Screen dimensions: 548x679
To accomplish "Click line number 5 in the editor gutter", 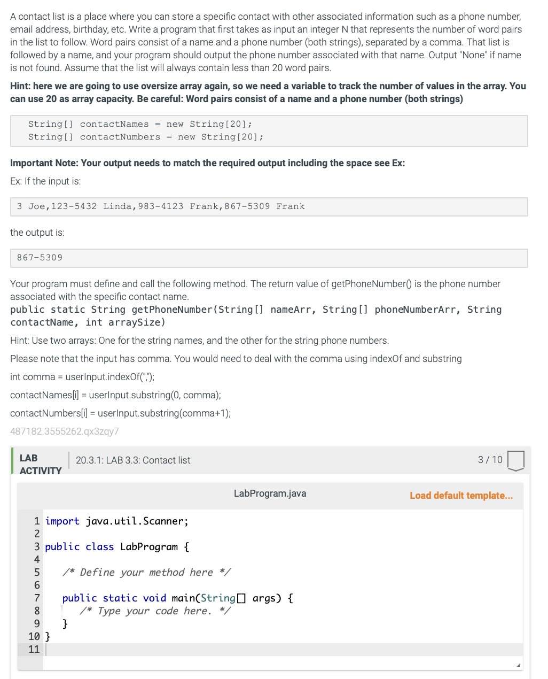I will pyautogui.click(x=36, y=572).
